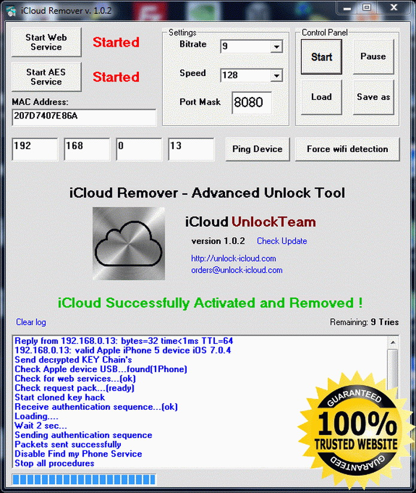Image resolution: width=416 pixels, height=493 pixels.
Task: Open the Check Update link
Action: click(282, 241)
